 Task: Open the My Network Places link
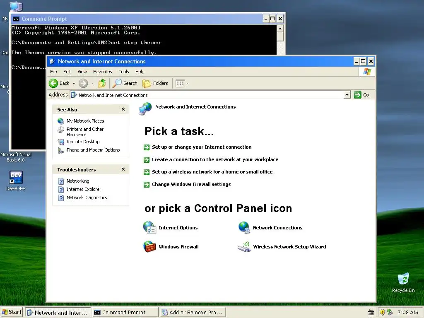coord(85,121)
